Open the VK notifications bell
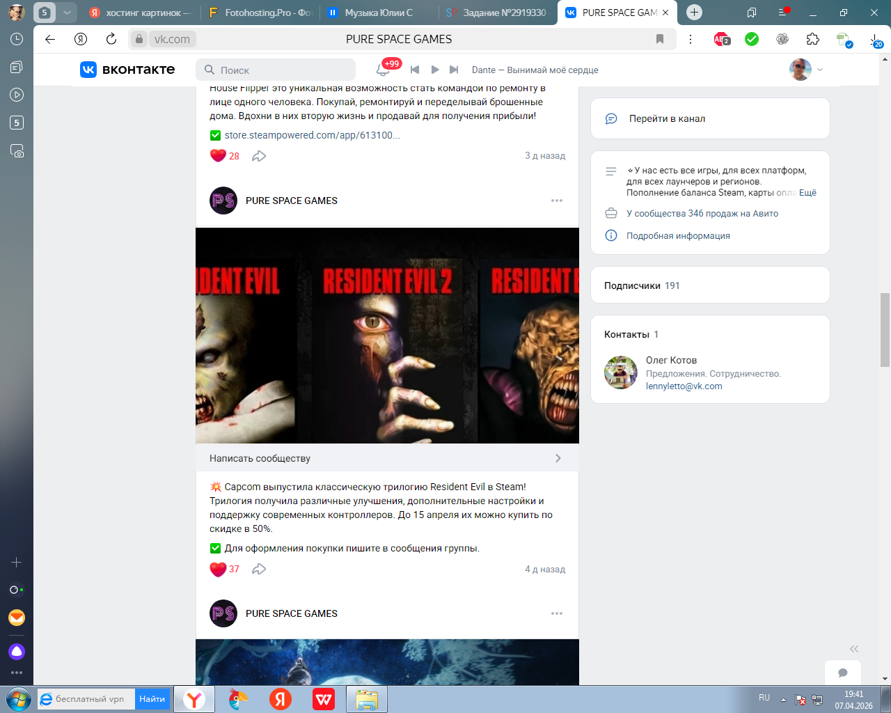This screenshot has width=891, height=713. pyautogui.click(x=383, y=70)
